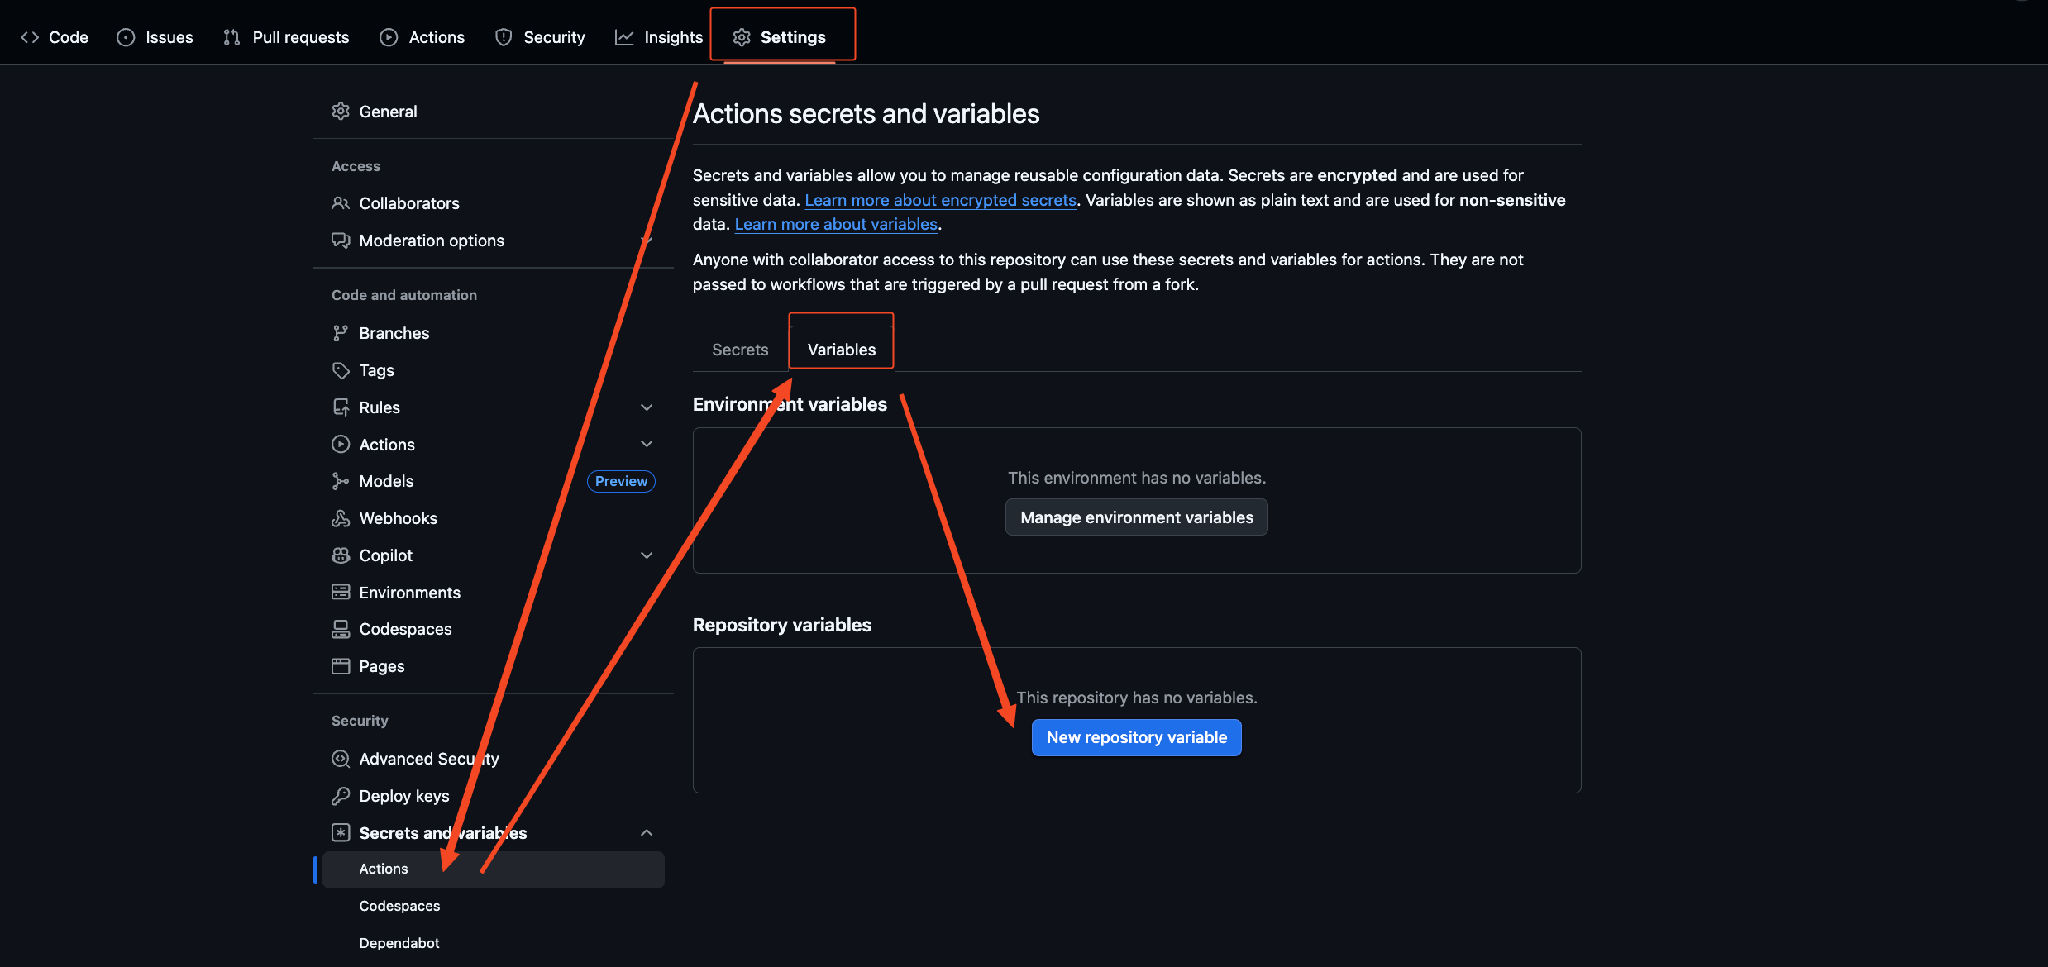The image size is (2048, 967).
Task: Open Learn more about encrypted secrets link
Action: pos(940,200)
